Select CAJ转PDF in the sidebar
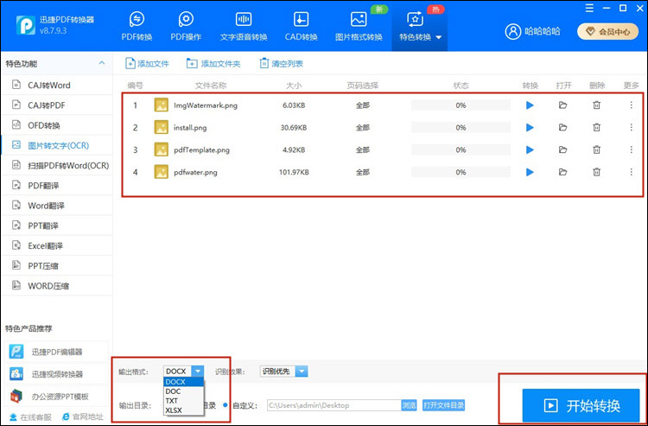The image size is (648, 426). [x=57, y=105]
